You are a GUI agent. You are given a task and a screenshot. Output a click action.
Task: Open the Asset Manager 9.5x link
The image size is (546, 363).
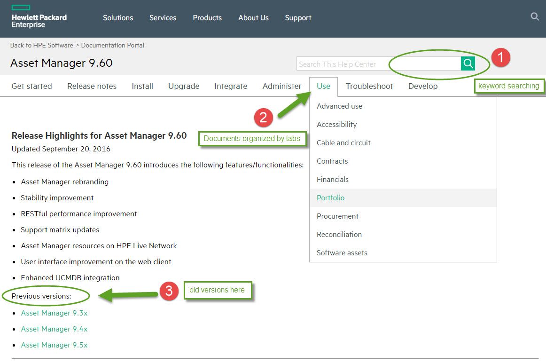point(55,345)
